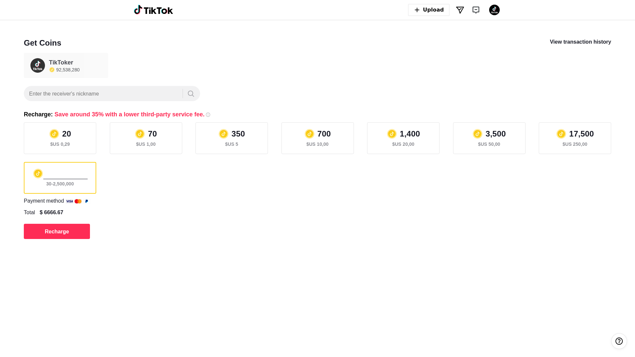Select the 700 coins package

tap(317, 138)
